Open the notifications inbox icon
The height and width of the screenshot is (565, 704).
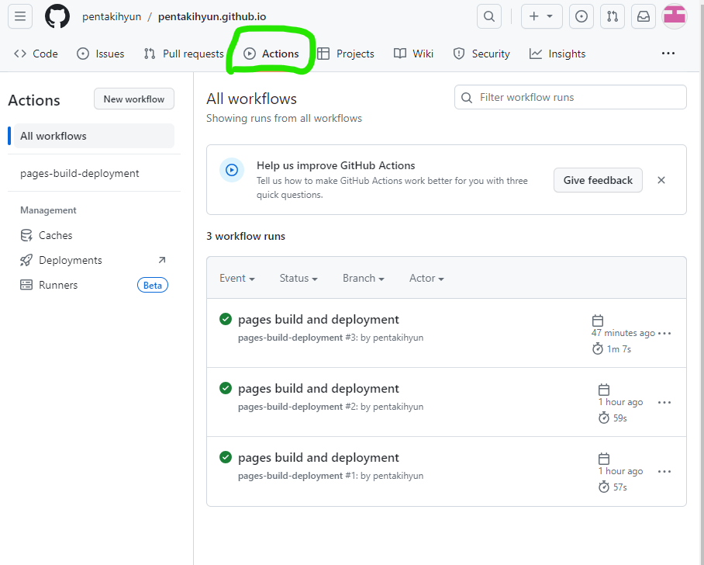644,16
